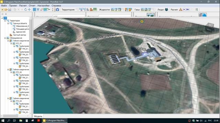Click the РУС language indicator in the tray
Screen dimensions: 220x123
(x=210, y=121)
